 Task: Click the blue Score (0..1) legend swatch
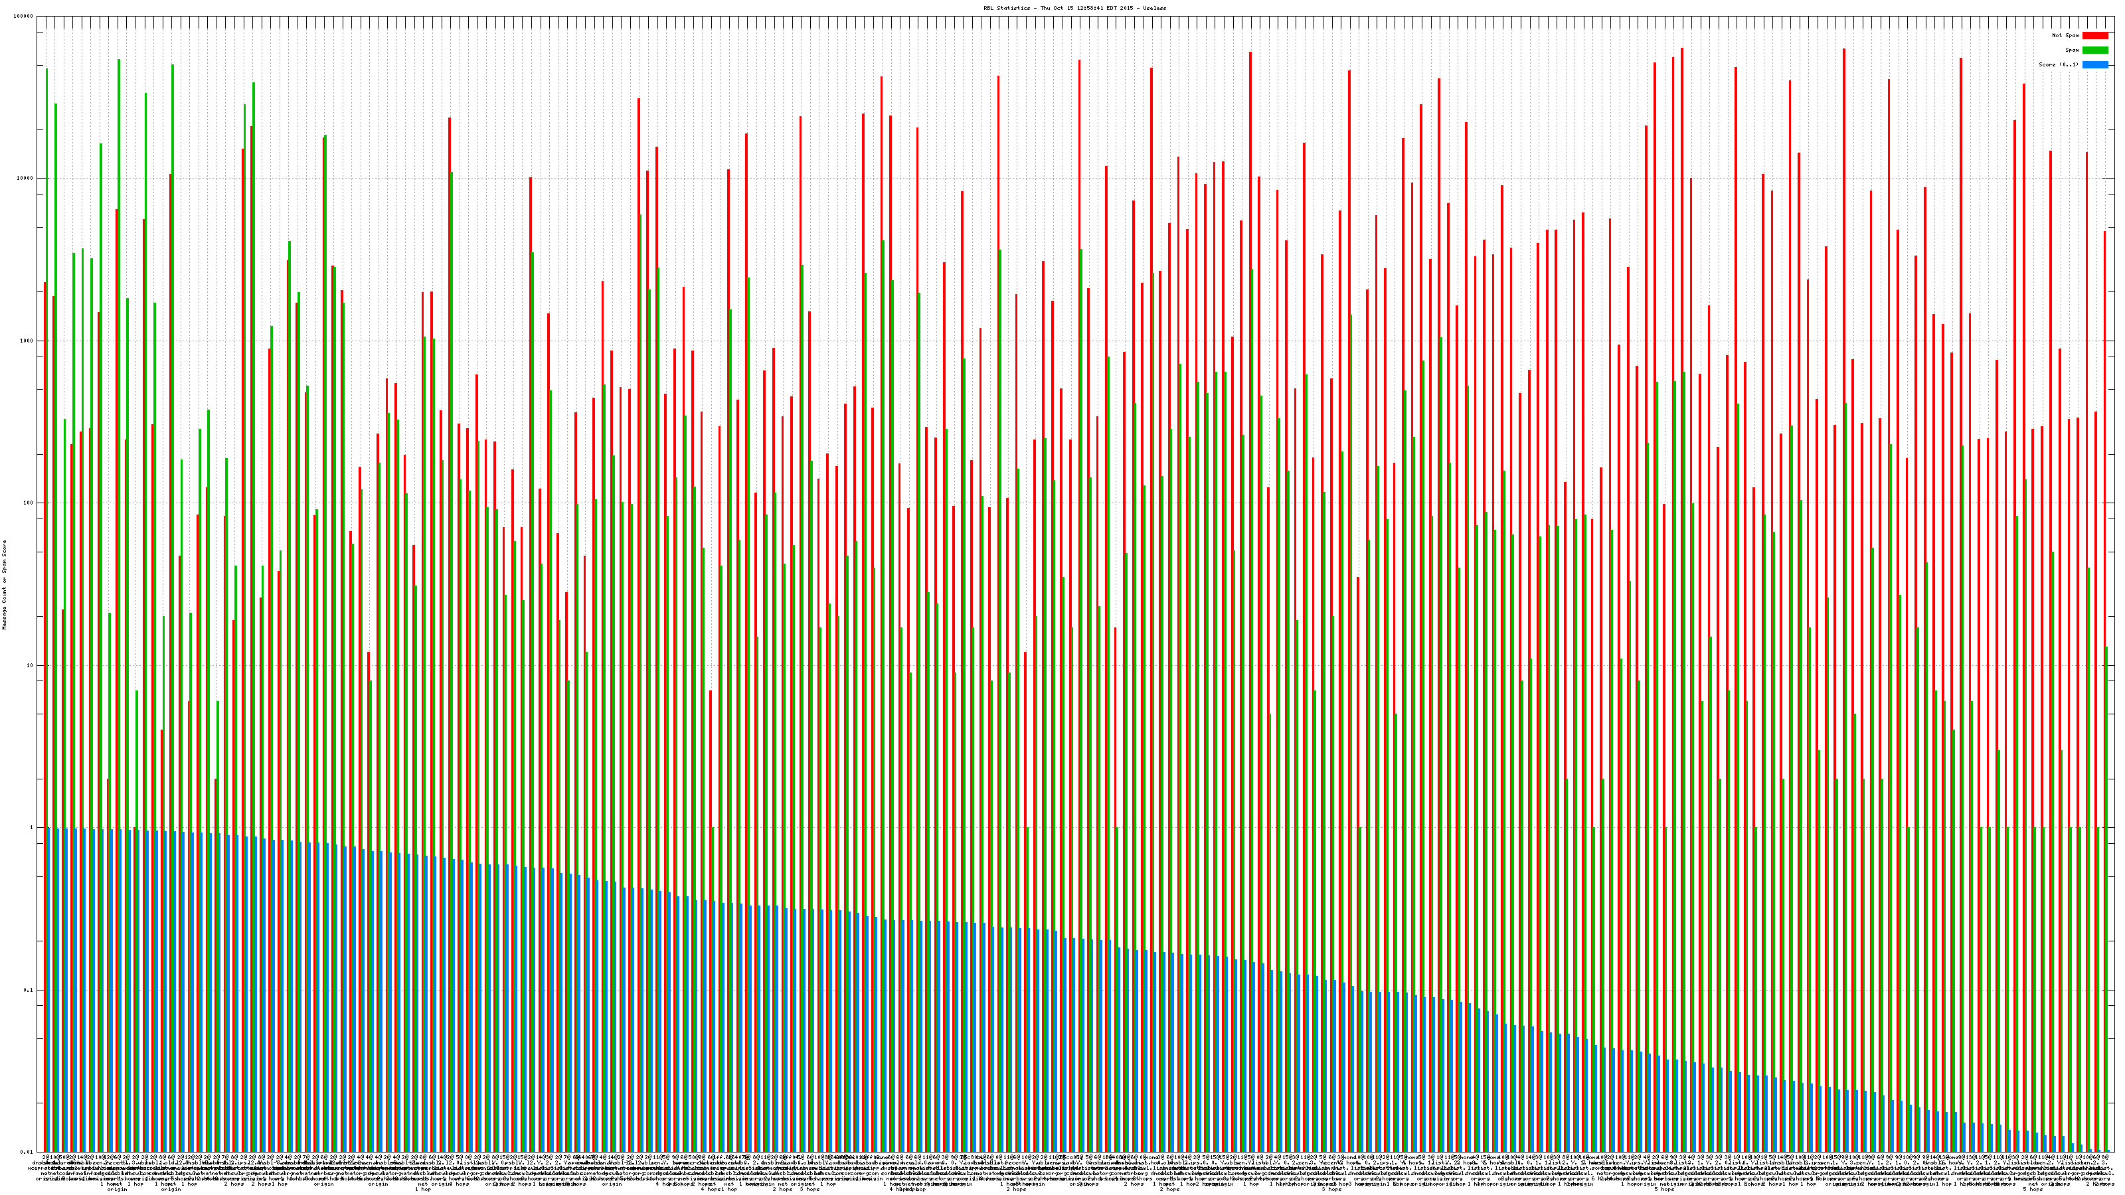pyautogui.click(x=2094, y=64)
